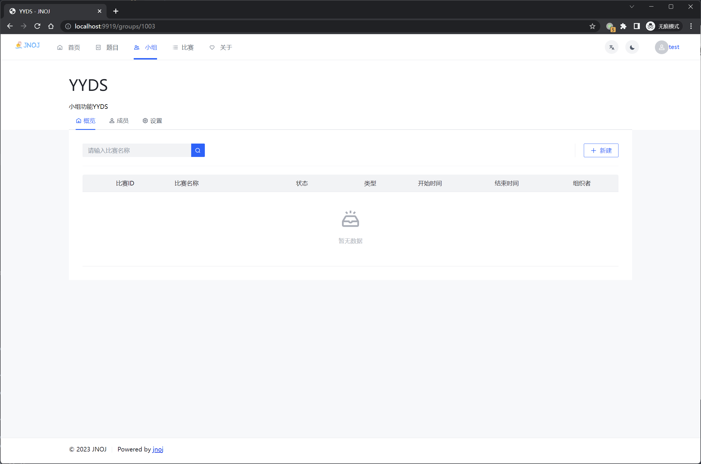Select the YYDS - JNOJ browser tab
Image resolution: width=701 pixels, height=464 pixels.
[55, 11]
